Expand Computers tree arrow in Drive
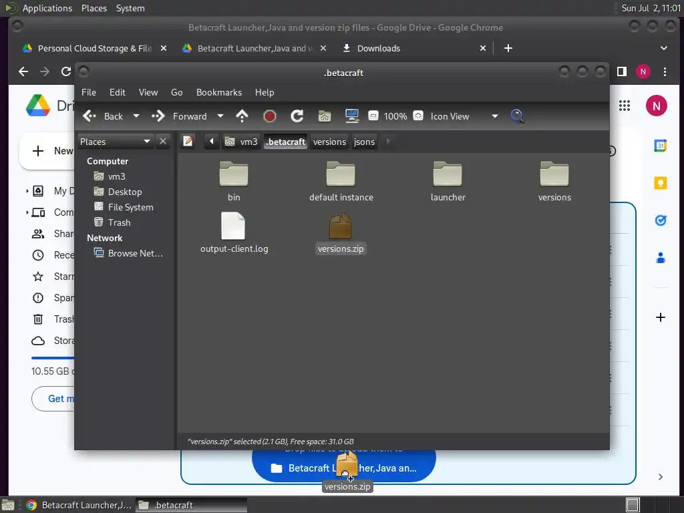This screenshot has width=684, height=513. (27, 212)
